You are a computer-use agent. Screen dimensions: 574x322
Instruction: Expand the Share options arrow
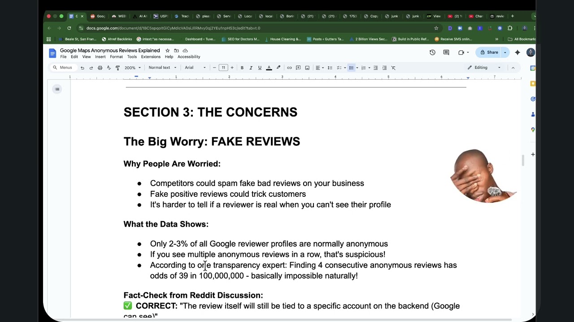[x=505, y=52]
